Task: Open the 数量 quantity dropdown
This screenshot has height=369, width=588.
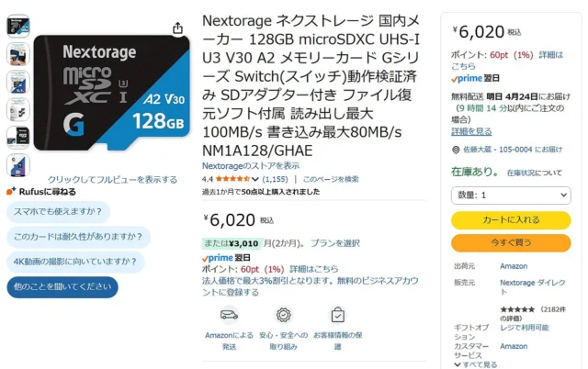Action: tap(510, 196)
